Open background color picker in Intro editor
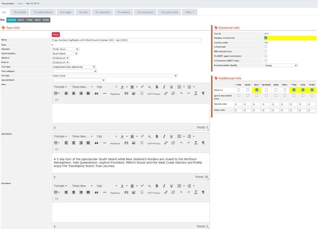The height and width of the screenshot is (229, 318). pyautogui.click(x=132, y=87)
